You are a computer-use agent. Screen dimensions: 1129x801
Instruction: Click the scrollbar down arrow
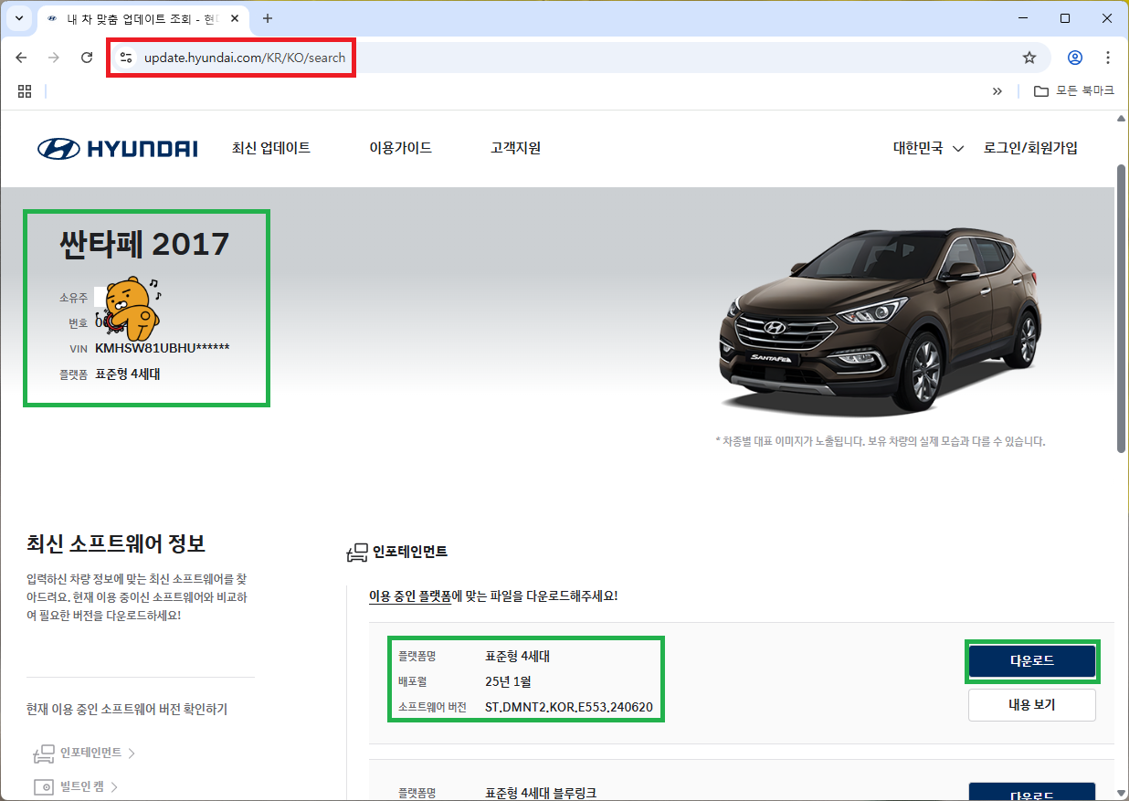tap(1122, 793)
